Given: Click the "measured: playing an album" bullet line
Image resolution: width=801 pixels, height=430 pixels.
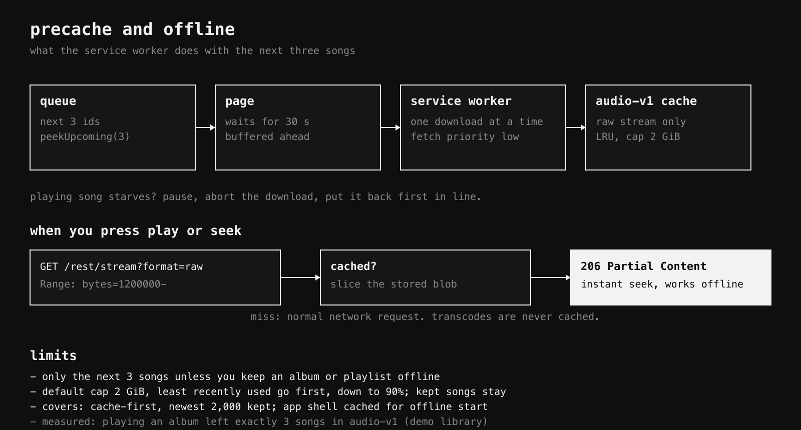Looking at the screenshot, I should 259,421.
